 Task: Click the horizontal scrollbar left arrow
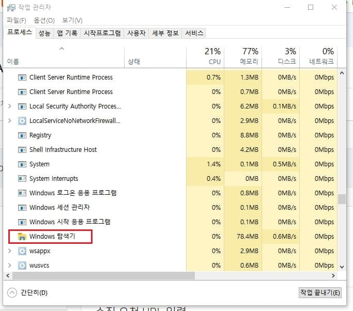coord(8,276)
